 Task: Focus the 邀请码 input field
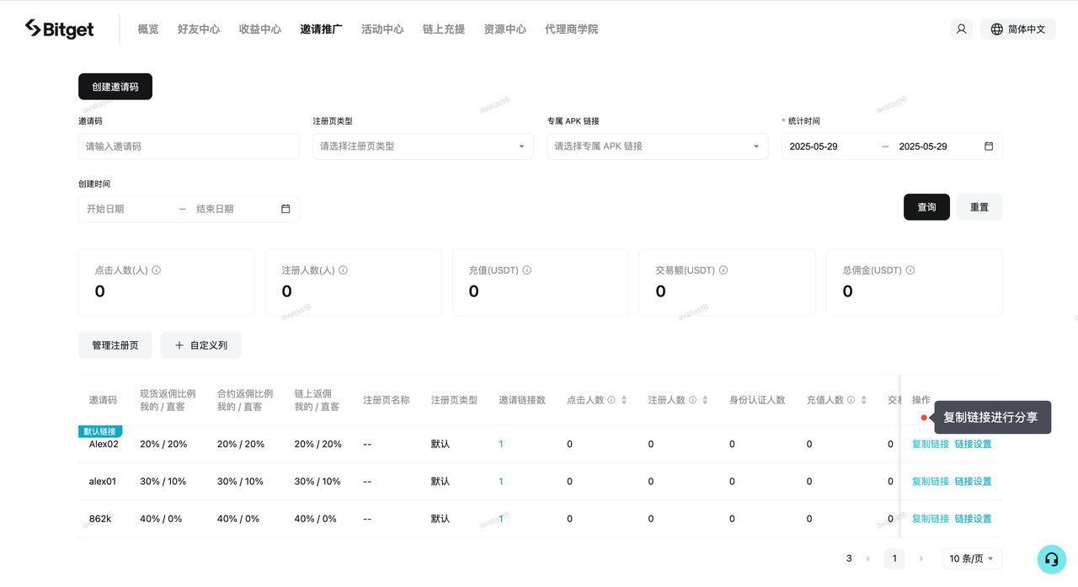[x=189, y=147]
